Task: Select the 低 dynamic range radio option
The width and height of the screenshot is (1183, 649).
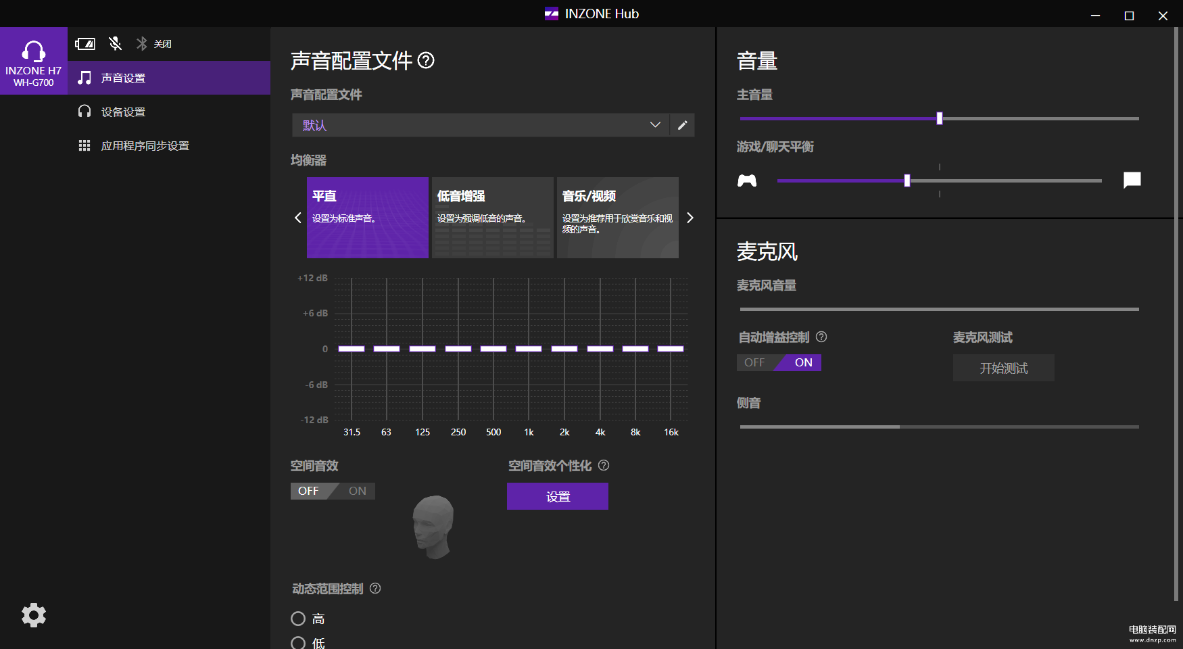Action: pos(298,643)
